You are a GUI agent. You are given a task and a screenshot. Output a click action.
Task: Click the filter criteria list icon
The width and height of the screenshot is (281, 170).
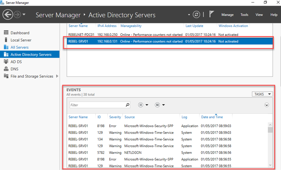pos(141,105)
